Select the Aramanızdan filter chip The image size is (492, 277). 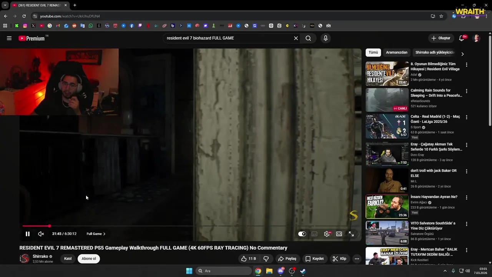397,52
